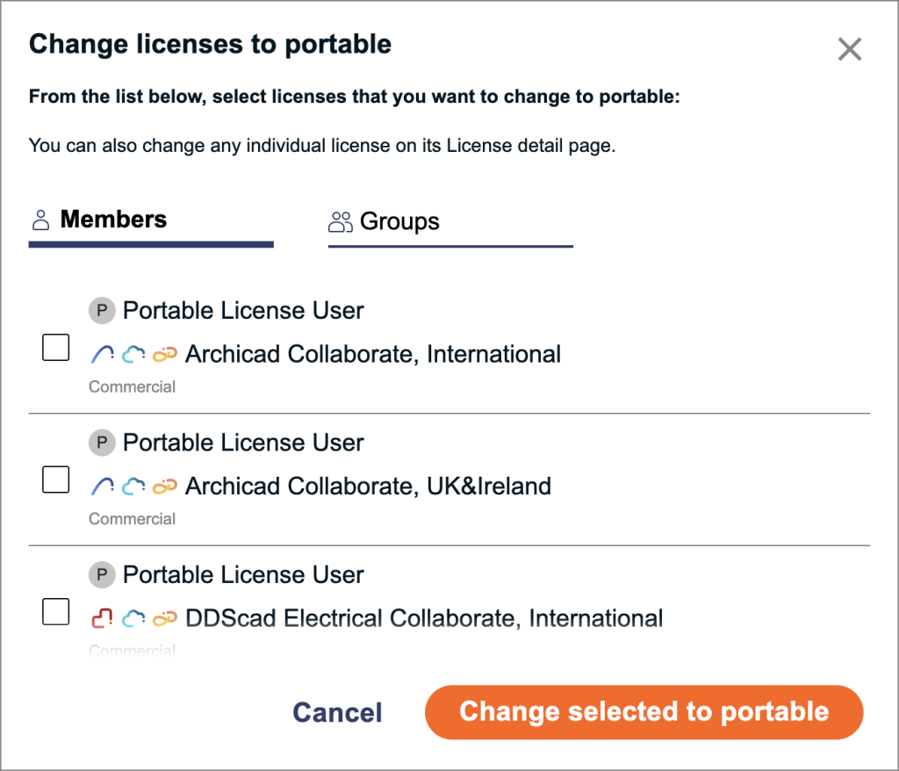Tick the Archicad Collaborate, UK&Ireland checkbox
This screenshot has height=771, width=899.
tap(56, 479)
